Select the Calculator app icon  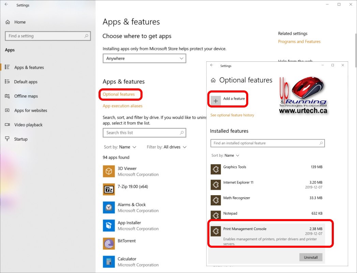tap(109, 262)
